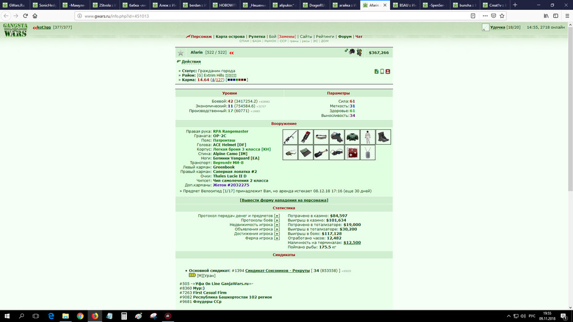Click the $12,500 terminal cash link
This screenshot has height=322, width=573.
pos(352,243)
